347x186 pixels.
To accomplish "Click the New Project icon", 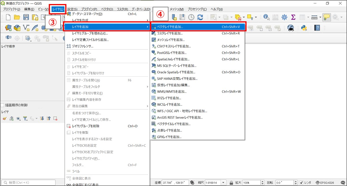I will click(8, 17).
